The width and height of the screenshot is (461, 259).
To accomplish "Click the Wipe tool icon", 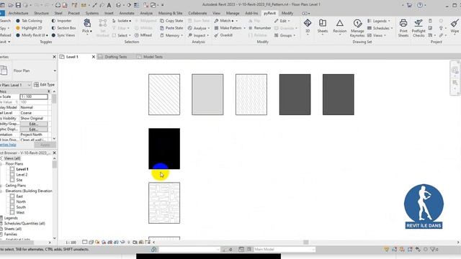I will pyautogui.click(x=455, y=23).
